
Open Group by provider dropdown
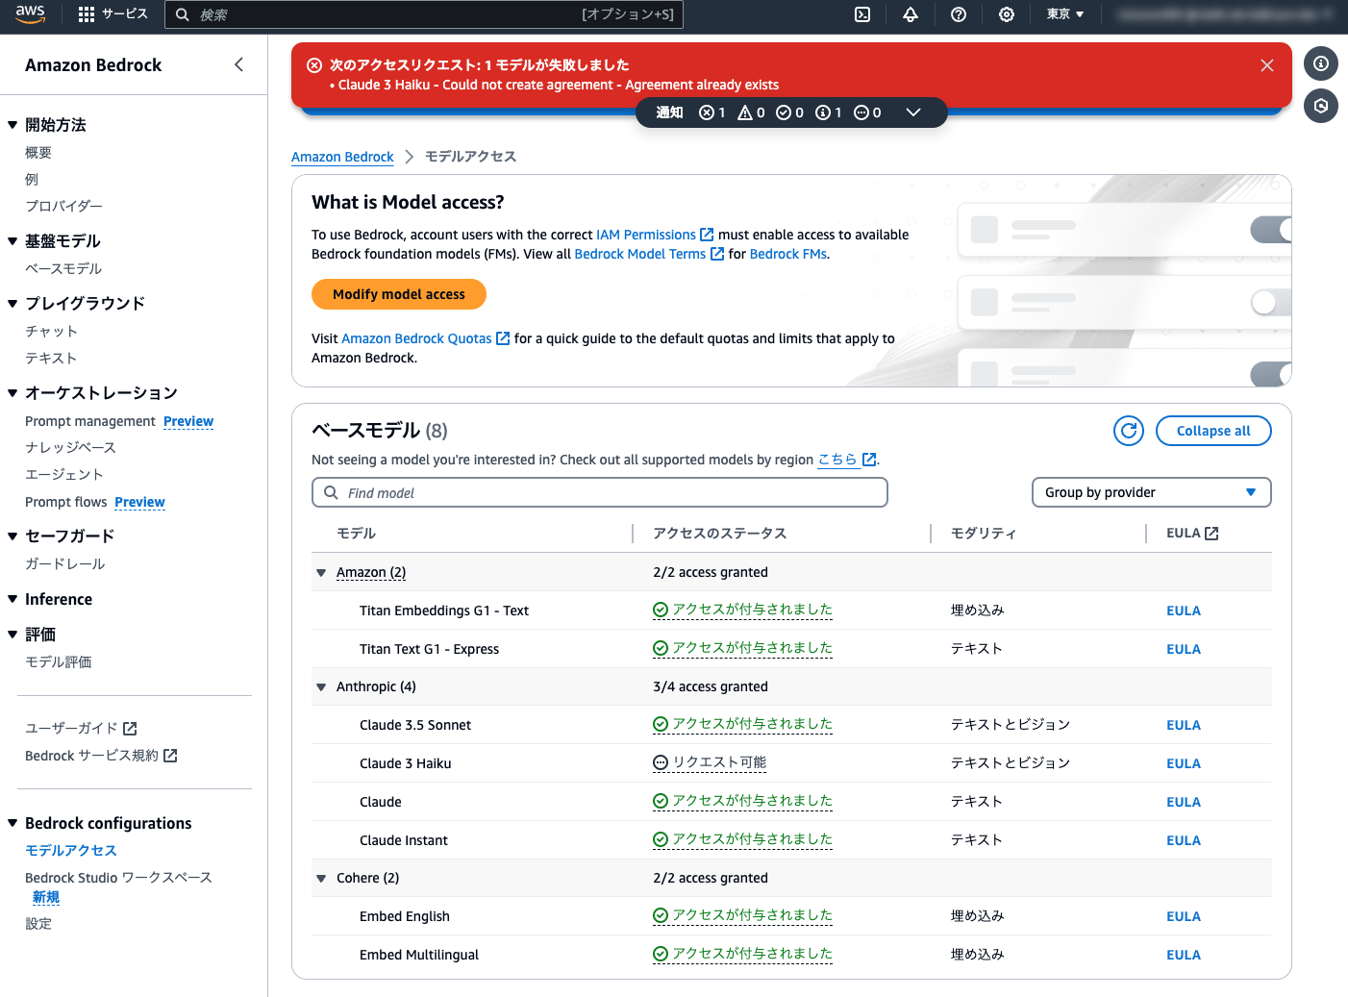point(1152,492)
